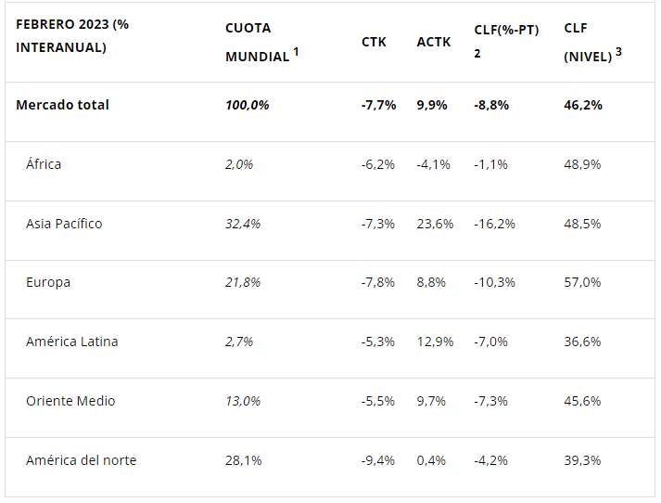Click the Europa row label

[x=48, y=282]
